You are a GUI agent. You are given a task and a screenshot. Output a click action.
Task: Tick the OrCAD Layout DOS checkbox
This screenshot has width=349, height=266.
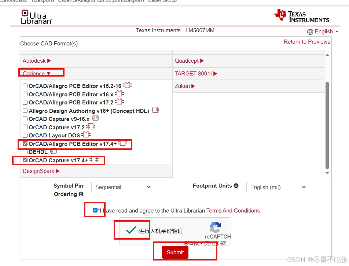25,135
